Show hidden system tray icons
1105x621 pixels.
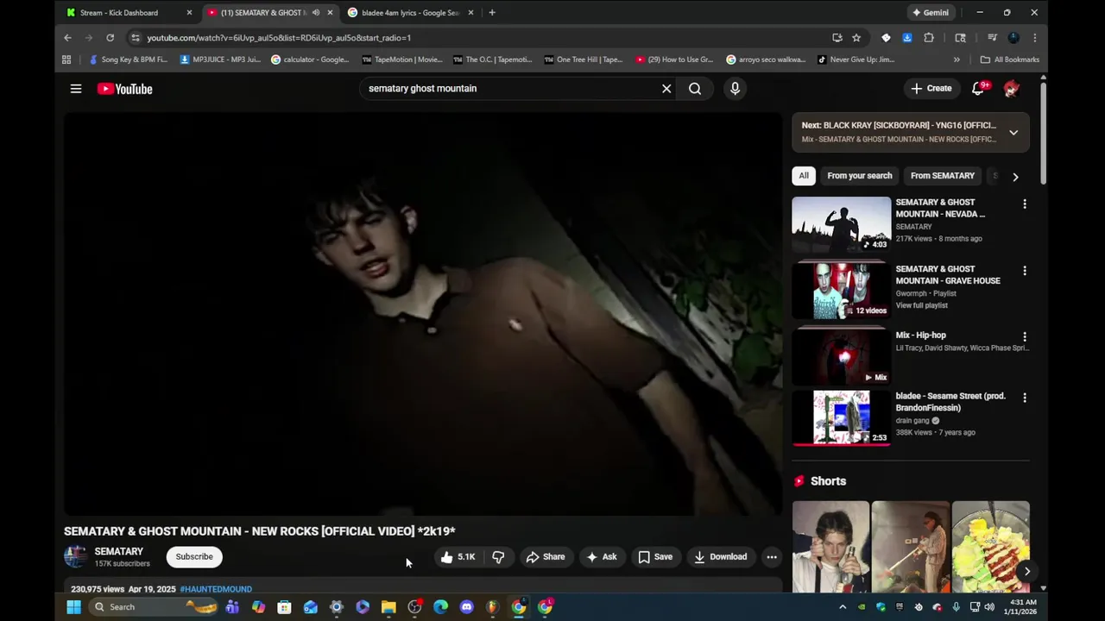point(843,607)
